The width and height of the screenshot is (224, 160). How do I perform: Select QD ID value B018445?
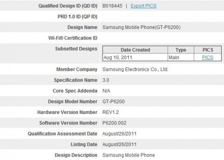click(112, 6)
